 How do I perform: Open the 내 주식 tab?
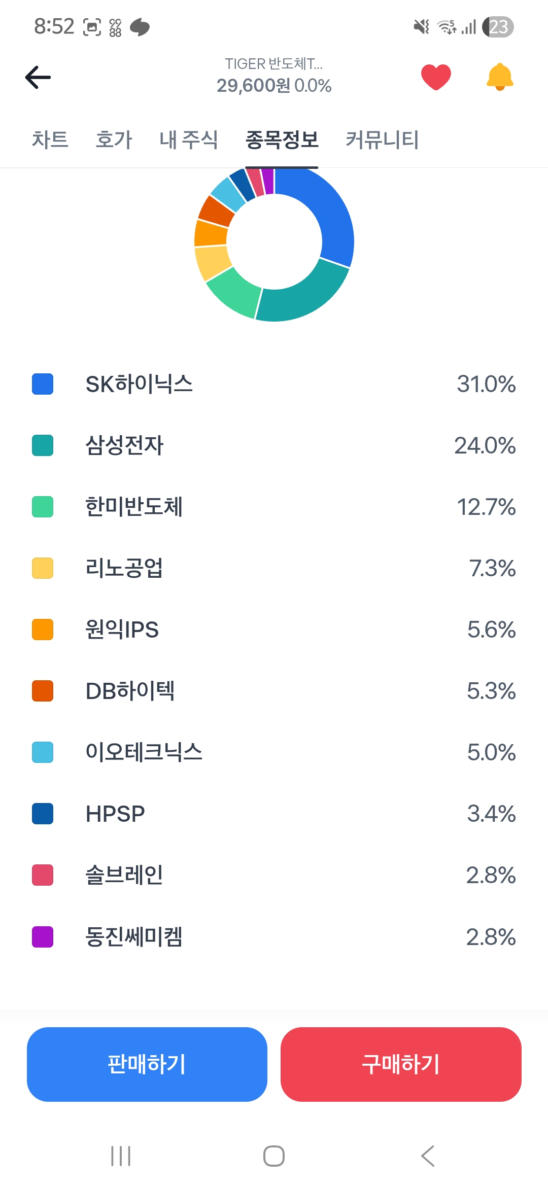point(188,139)
